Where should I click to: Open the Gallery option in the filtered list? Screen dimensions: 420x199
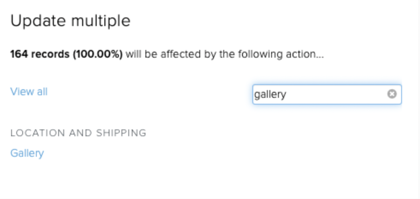click(27, 153)
